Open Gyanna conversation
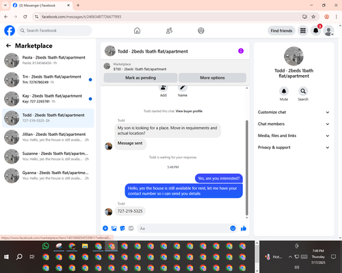Image resolution: width=342 pixels, height=273 pixels. coord(48,175)
